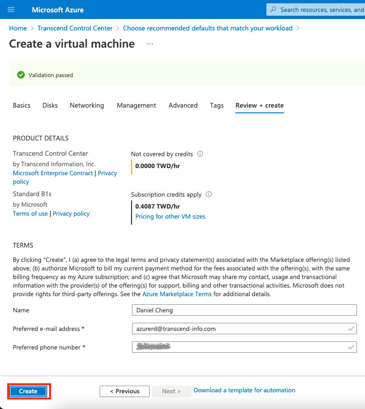Select the Review + create tab
The image size is (365, 409).
[x=260, y=105]
